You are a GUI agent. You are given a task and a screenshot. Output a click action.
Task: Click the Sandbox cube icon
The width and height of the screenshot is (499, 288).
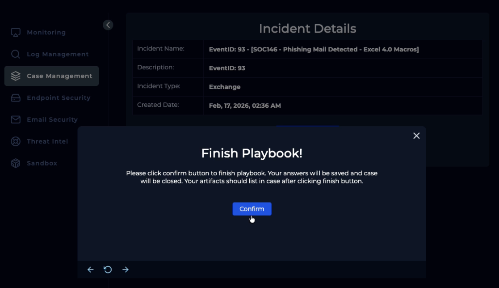click(16, 163)
